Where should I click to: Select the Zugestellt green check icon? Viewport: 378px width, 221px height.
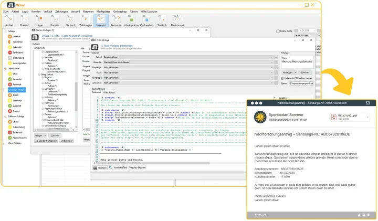point(10,106)
